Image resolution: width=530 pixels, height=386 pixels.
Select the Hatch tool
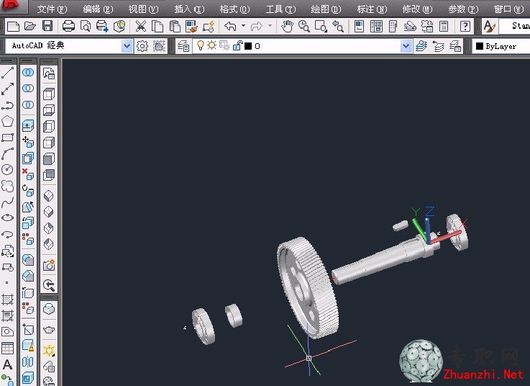click(x=7, y=300)
